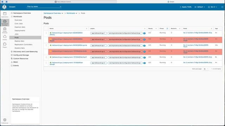Open Jobs in sidebar

click(x=17, y=34)
